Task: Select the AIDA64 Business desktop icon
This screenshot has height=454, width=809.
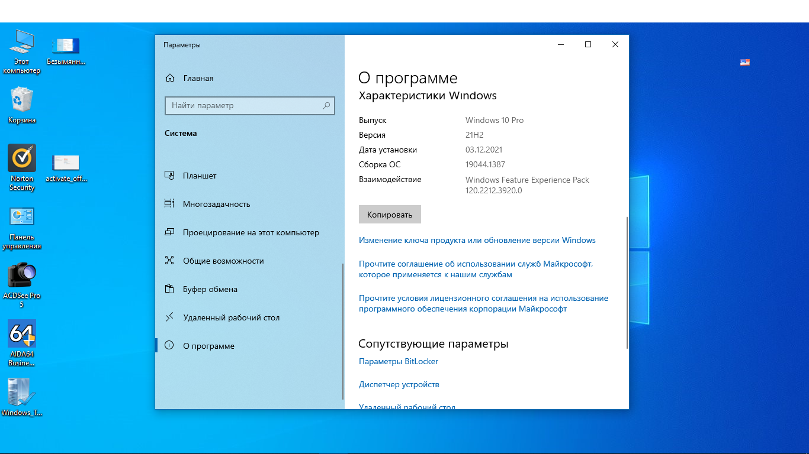Action: point(22,334)
